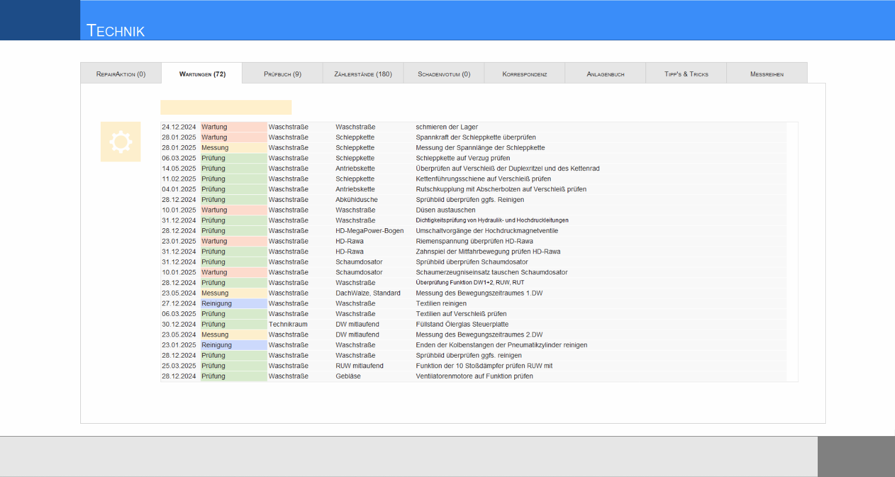Switch to the Prüfbuch (9) tab
Viewport: 895px width, 477px height.
point(282,74)
